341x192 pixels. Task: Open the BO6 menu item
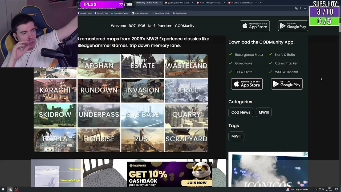pos(141,26)
